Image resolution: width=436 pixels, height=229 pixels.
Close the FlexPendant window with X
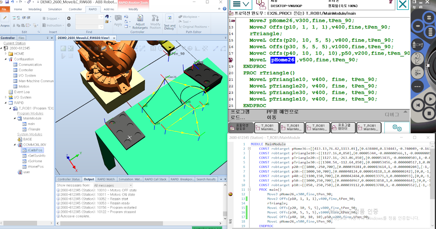(x=403, y=4)
